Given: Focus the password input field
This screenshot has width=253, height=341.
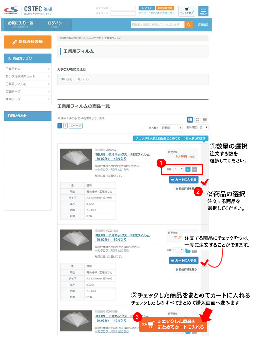Looking at the screenshot, I should click(123, 13).
